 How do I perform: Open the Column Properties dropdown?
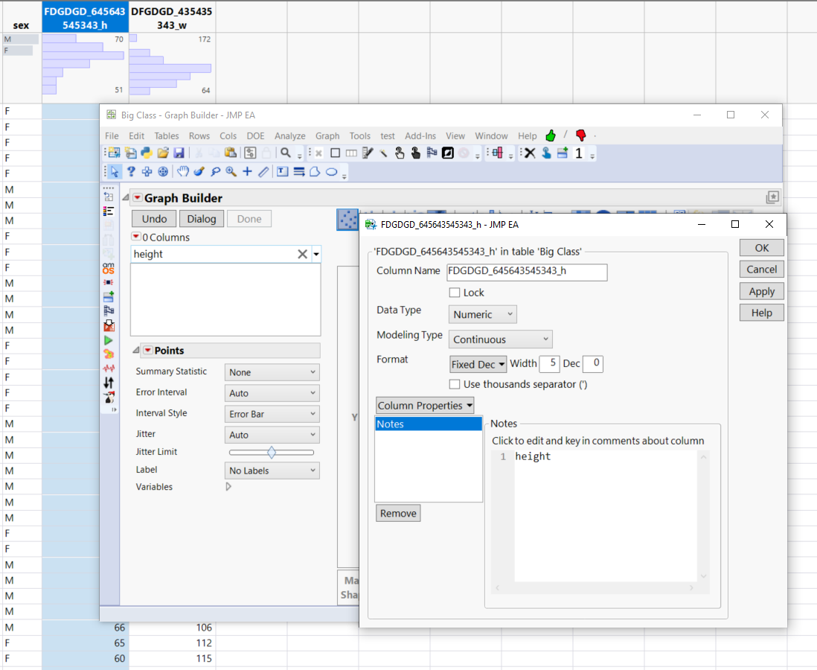pyautogui.click(x=425, y=405)
